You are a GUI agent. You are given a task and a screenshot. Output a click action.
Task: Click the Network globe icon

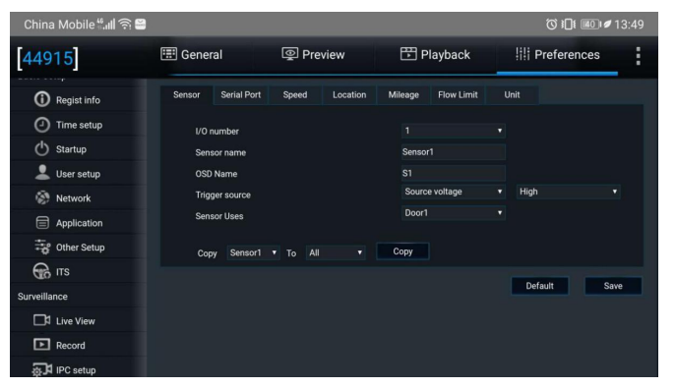[42, 197]
